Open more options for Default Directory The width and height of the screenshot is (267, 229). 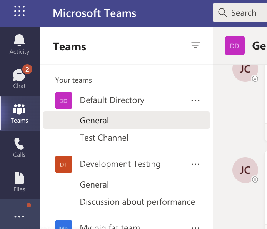coord(195,100)
